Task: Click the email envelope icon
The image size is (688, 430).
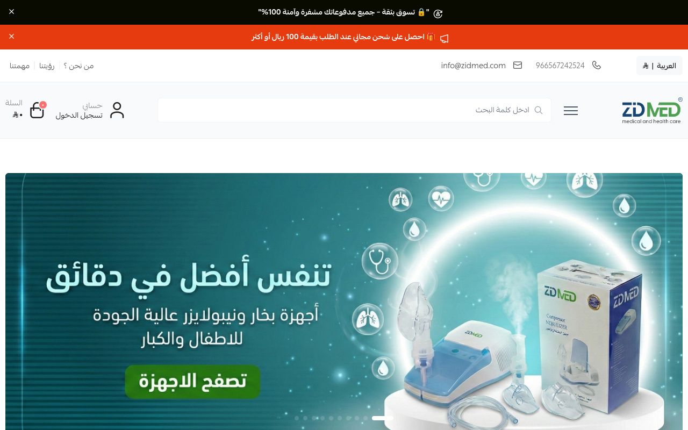Action: [x=518, y=65]
